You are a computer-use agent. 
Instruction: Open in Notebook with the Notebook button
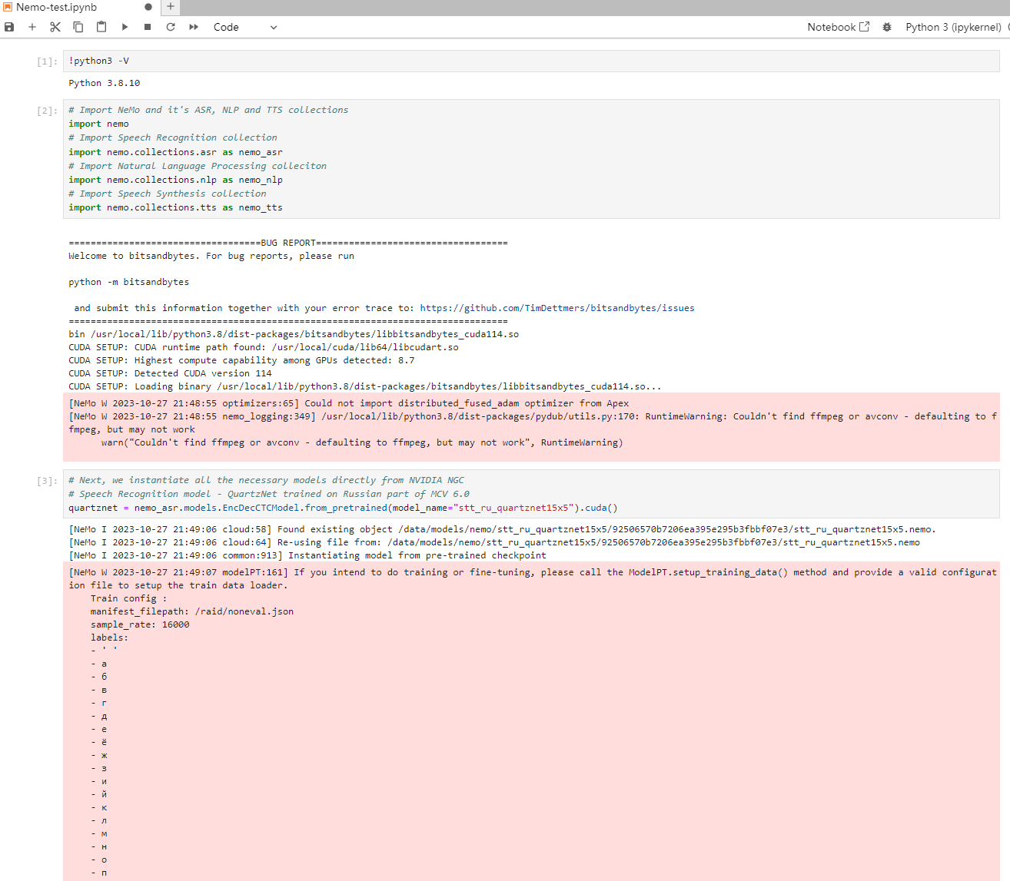click(838, 27)
